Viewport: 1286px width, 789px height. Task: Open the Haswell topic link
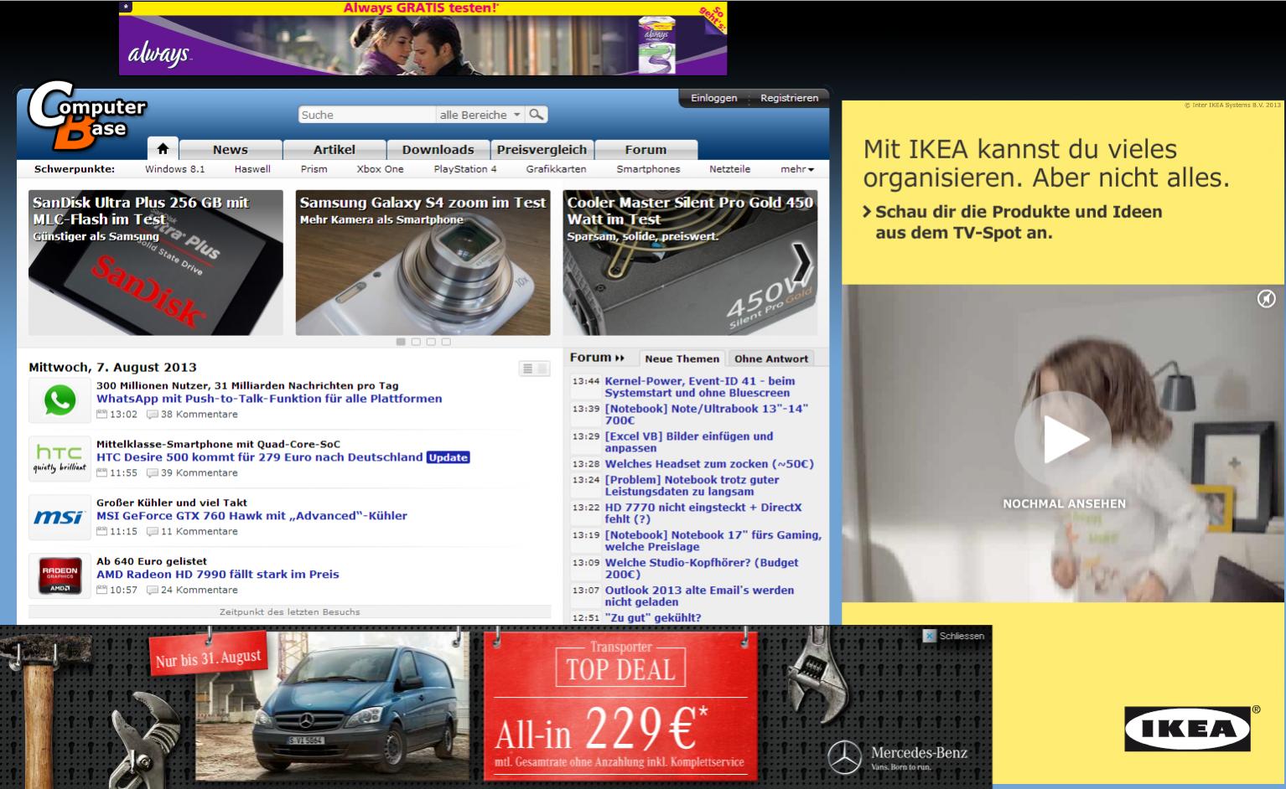tap(252, 169)
